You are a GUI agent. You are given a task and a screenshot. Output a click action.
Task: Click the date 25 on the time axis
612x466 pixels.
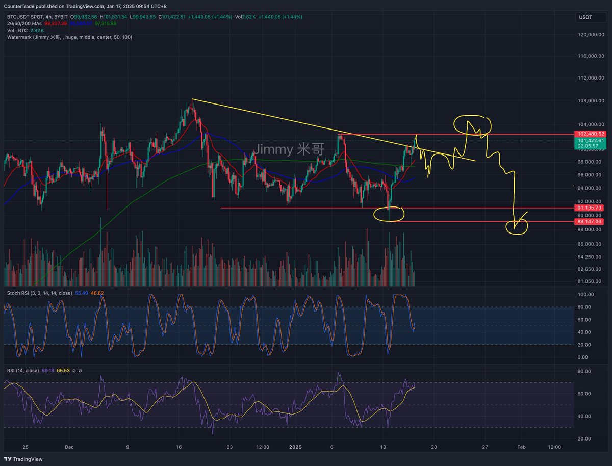pyautogui.click(x=26, y=447)
